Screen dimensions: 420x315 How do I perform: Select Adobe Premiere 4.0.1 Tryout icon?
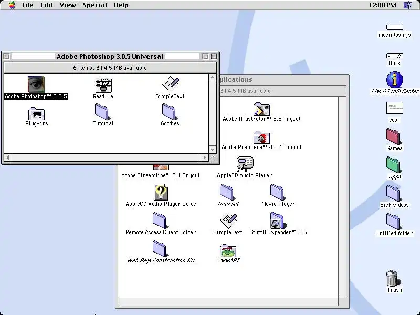click(261, 137)
